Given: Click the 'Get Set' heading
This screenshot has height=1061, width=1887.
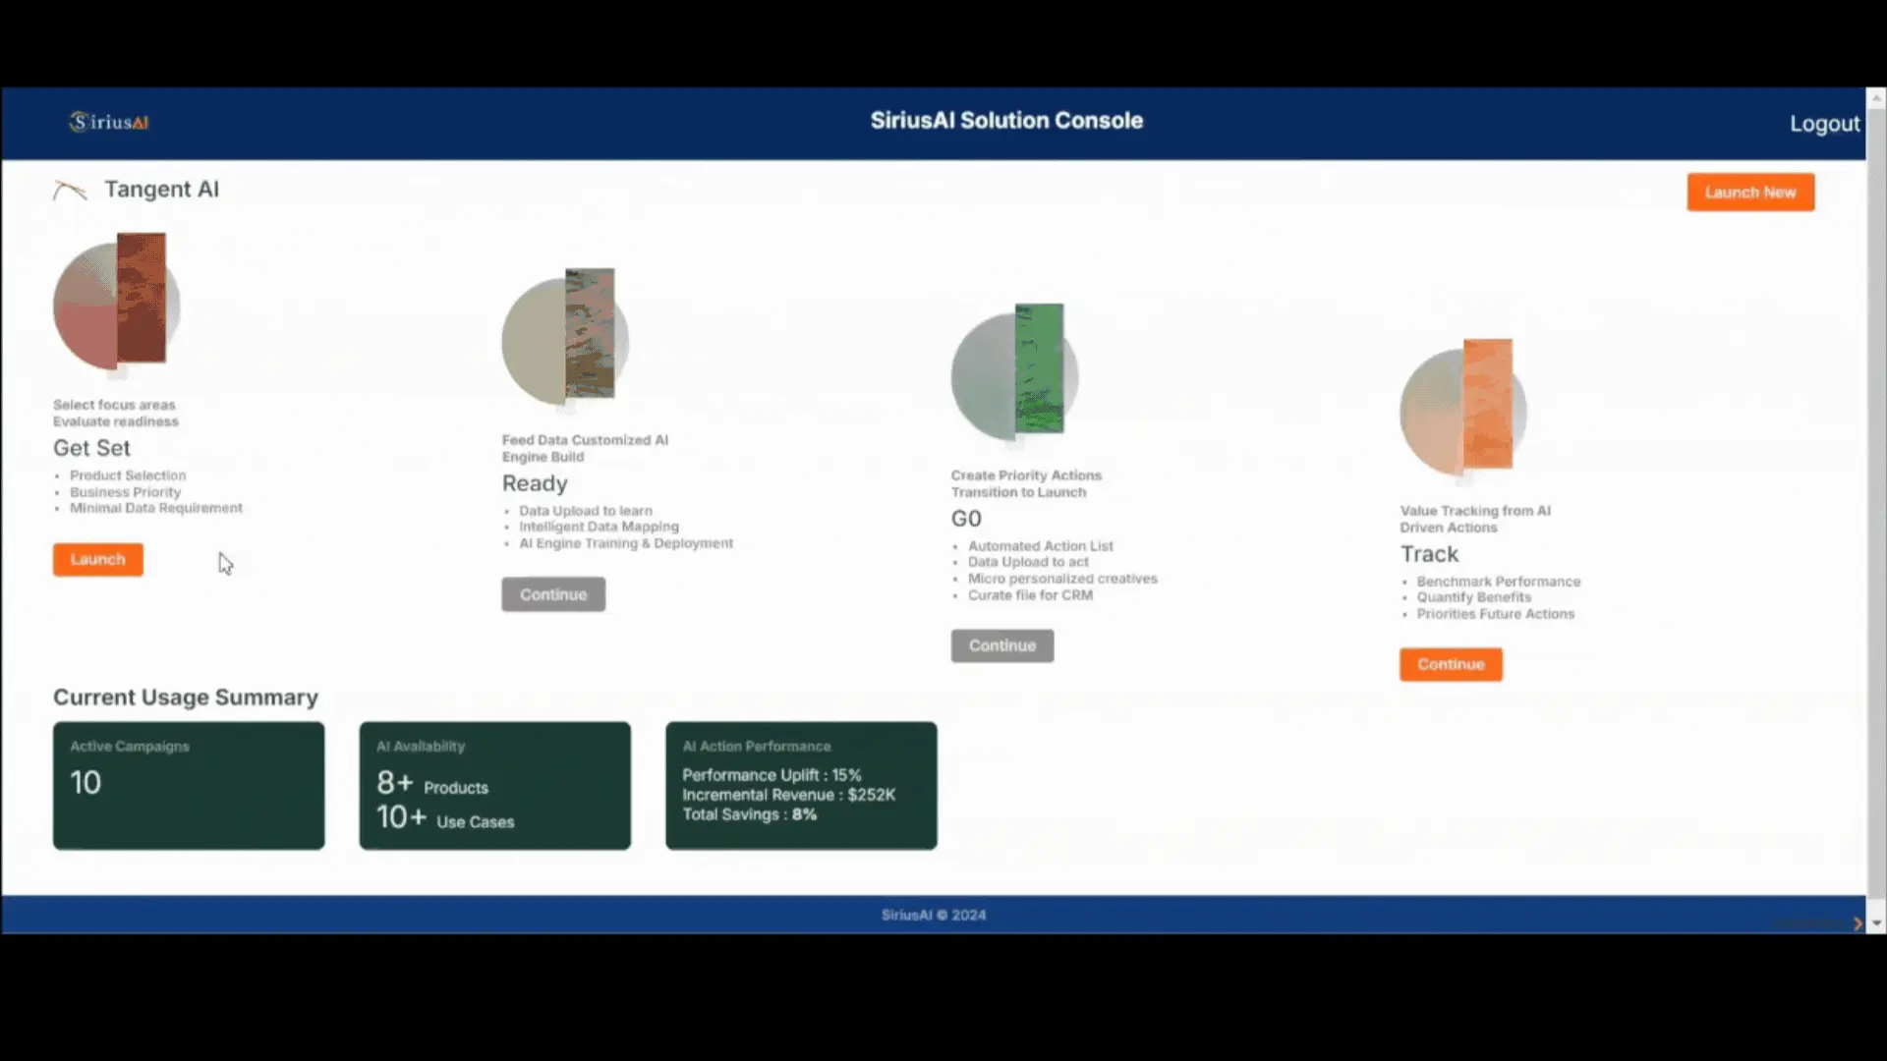Looking at the screenshot, I should (x=91, y=448).
